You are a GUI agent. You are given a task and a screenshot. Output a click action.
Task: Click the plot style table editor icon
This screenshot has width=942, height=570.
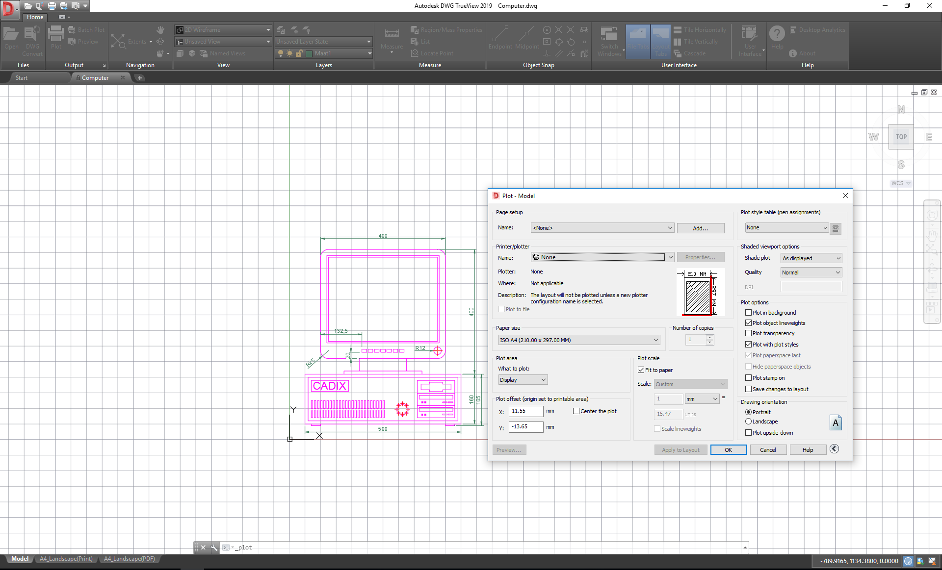[x=836, y=228]
